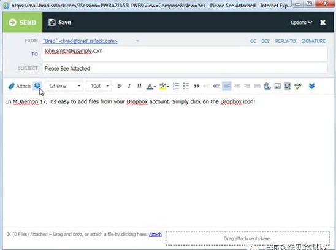
Task: Click the Attach link at bottom
Action: coord(155,234)
